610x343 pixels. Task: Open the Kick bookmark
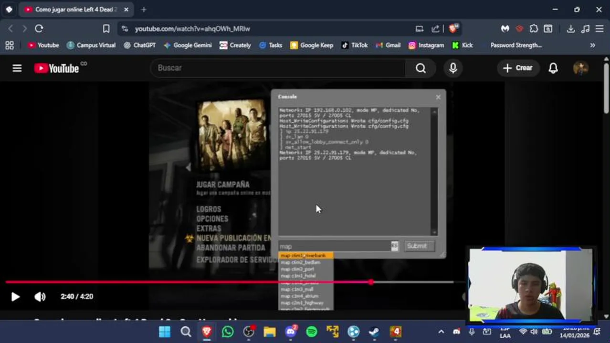coord(462,45)
